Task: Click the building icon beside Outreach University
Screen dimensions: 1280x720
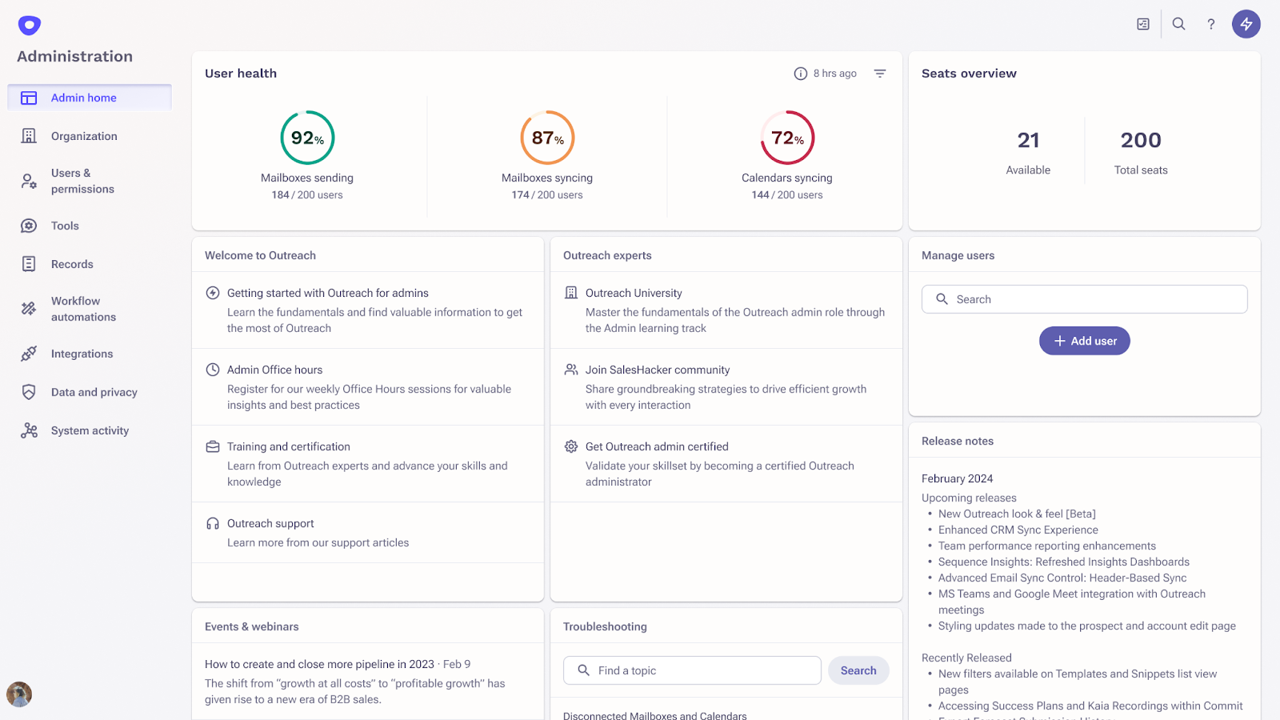Action: click(571, 293)
